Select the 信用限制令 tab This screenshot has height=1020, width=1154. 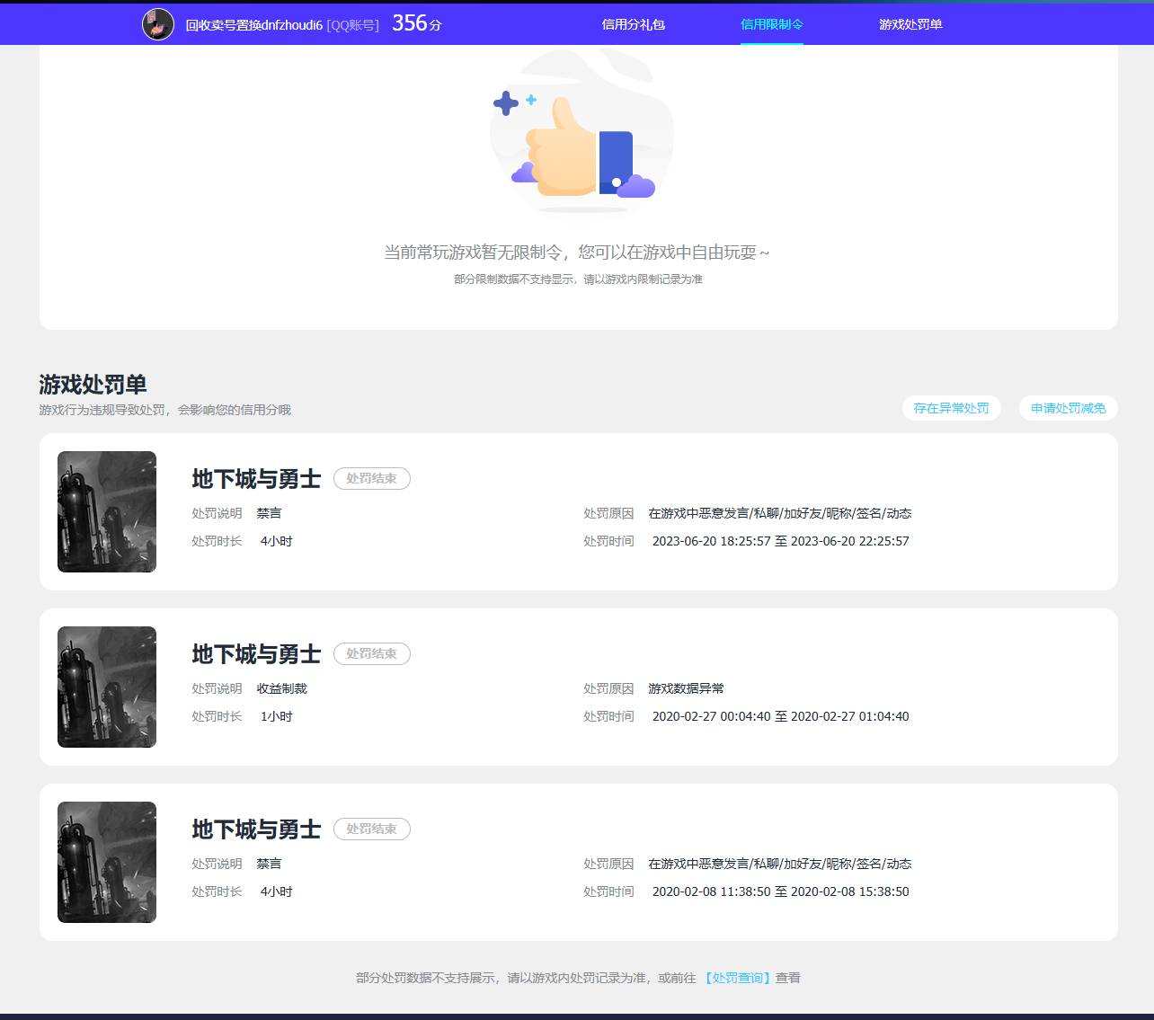coord(772,24)
